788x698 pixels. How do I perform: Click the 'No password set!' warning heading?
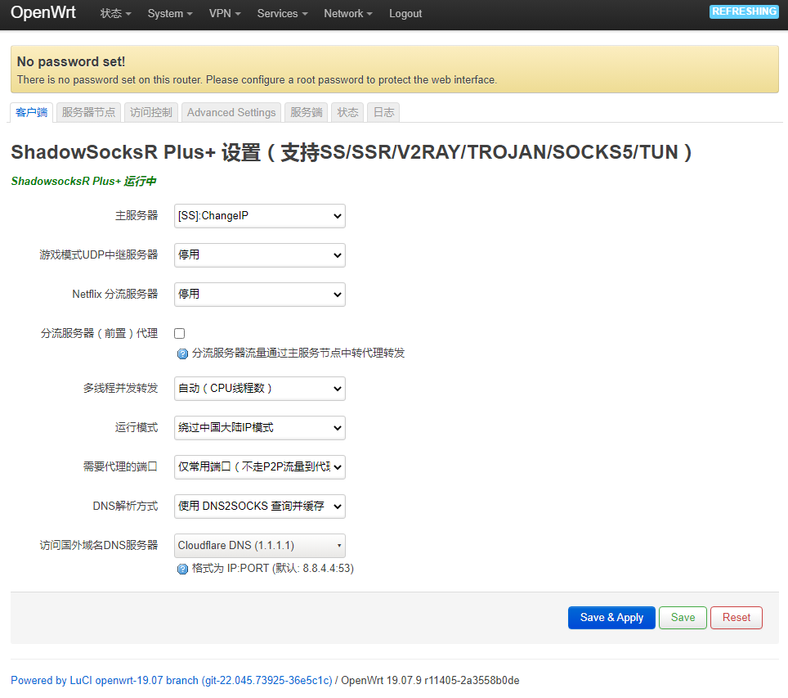[x=71, y=61]
